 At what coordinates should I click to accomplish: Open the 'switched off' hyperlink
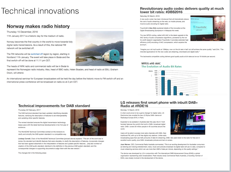click(37, 54)
